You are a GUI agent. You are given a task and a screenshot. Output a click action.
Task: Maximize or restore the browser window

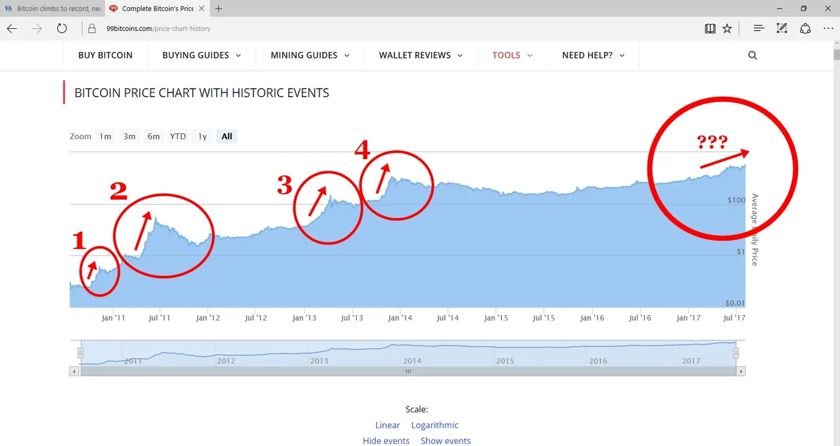(803, 9)
